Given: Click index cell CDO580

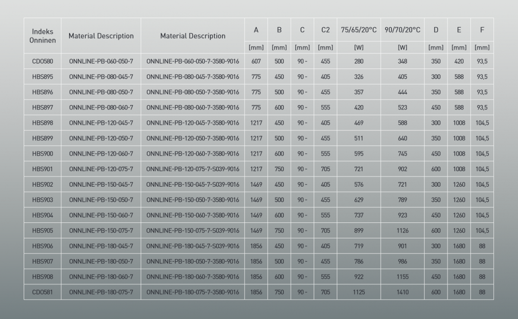Looking at the screenshot, I should click(42, 62).
